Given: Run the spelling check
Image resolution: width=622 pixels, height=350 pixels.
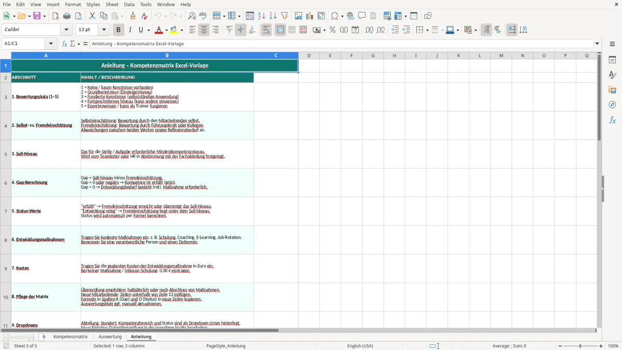Looking at the screenshot, I should 203,16.
